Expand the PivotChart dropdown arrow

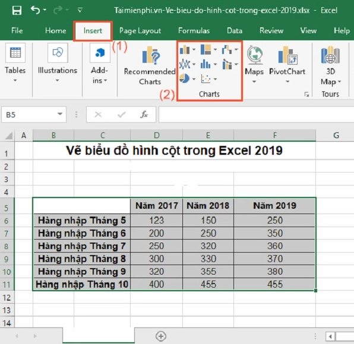tap(287, 82)
